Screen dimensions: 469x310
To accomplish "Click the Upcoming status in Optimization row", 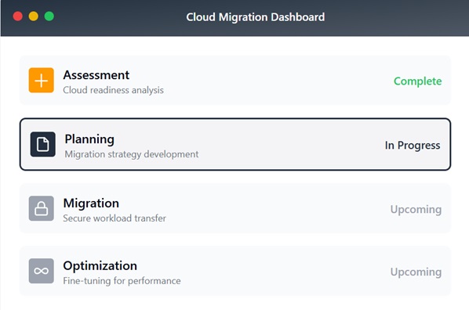I will tap(416, 272).
